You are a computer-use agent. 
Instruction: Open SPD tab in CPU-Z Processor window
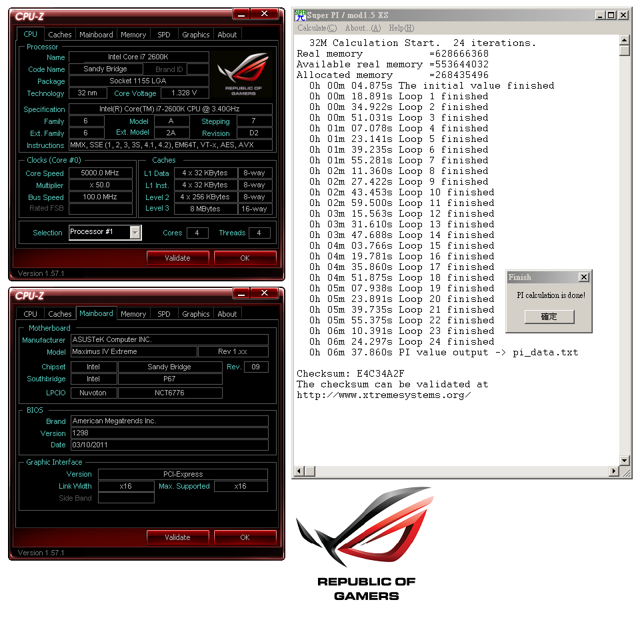pyautogui.click(x=164, y=35)
